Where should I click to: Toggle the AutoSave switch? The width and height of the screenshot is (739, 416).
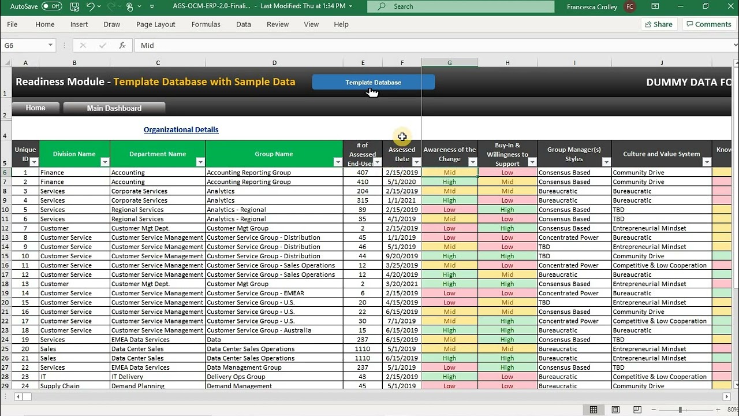pos(52,6)
